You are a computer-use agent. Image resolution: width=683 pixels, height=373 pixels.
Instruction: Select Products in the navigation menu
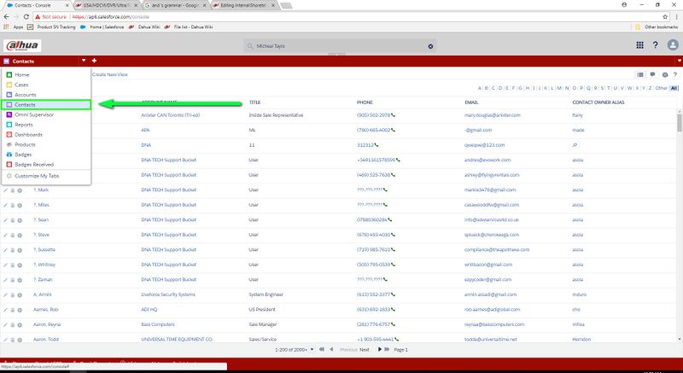[46, 144]
